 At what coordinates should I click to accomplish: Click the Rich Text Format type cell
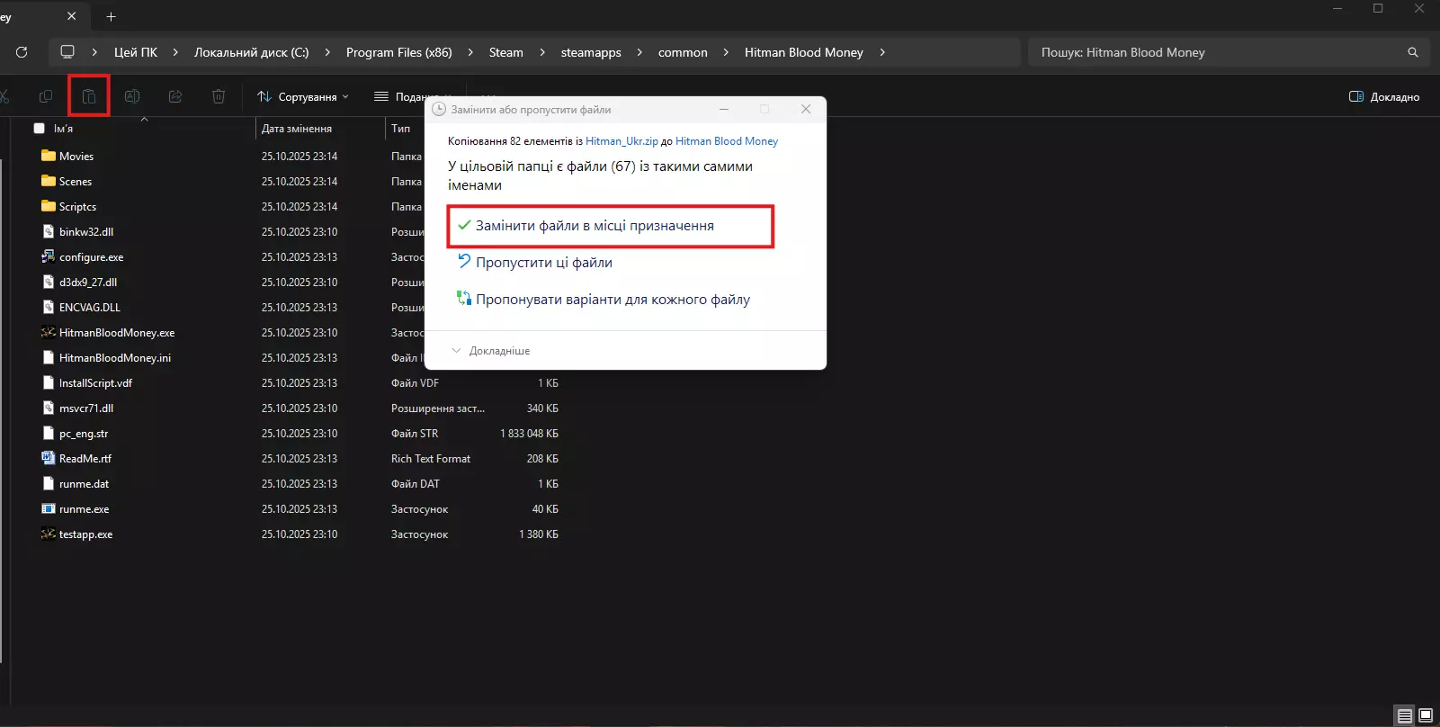[x=431, y=458]
